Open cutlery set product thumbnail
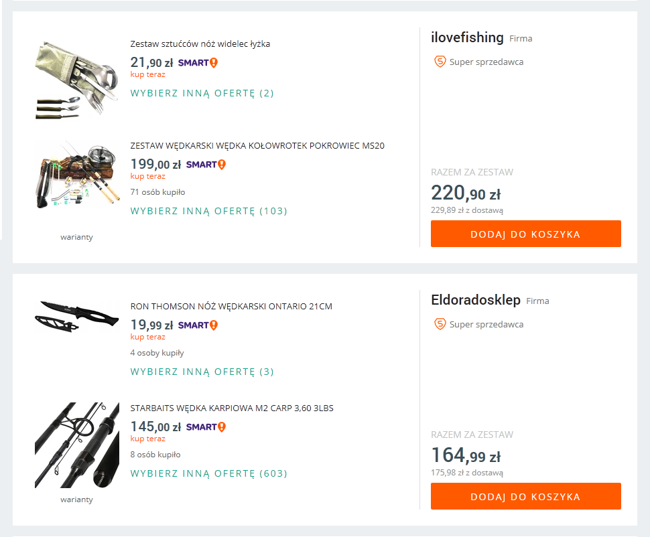This screenshot has width=650, height=537. pyautogui.click(x=67, y=78)
